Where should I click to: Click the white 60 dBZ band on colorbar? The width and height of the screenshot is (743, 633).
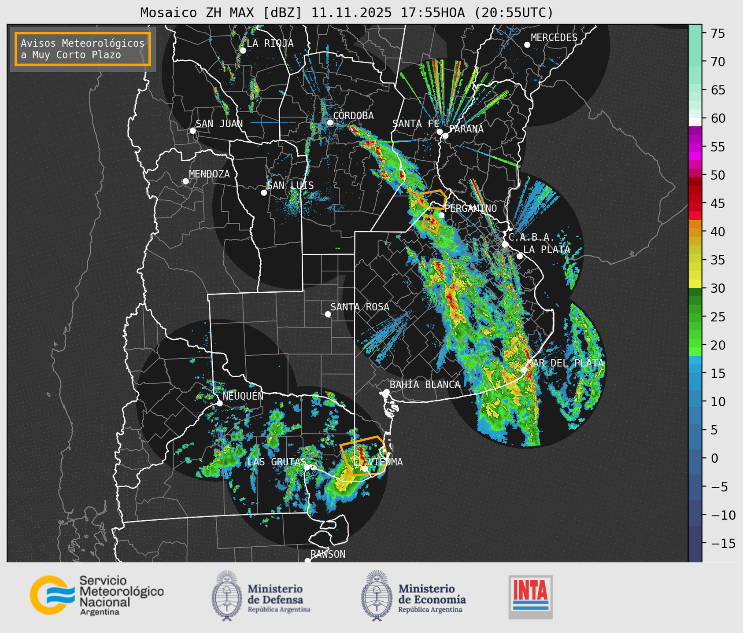695,121
